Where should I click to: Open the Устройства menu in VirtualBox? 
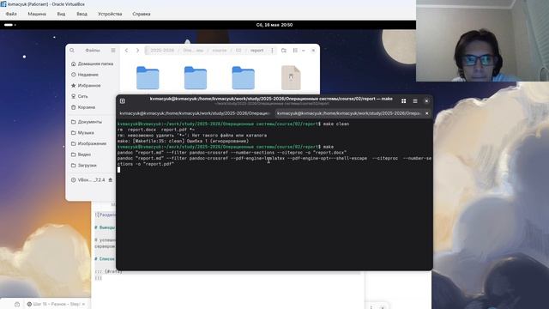pos(110,14)
